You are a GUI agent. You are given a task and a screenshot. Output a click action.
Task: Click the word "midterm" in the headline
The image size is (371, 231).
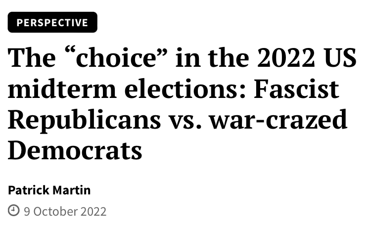tap(62, 89)
